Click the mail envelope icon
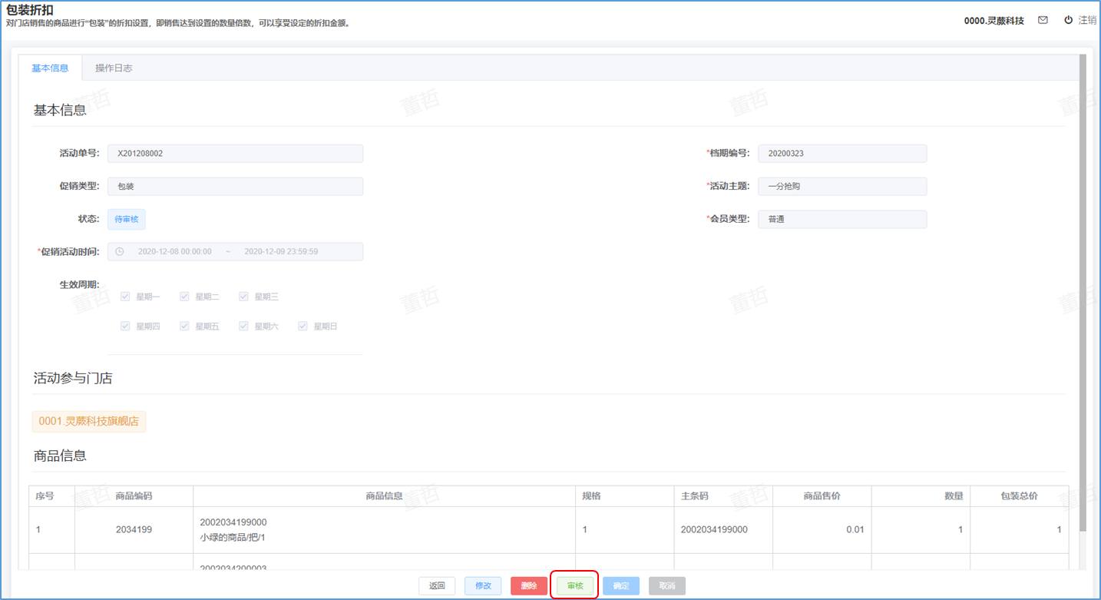The image size is (1101, 600). (1043, 21)
